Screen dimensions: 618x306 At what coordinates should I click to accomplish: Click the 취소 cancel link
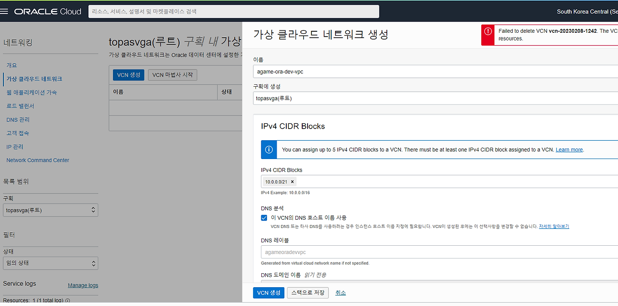point(340,293)
